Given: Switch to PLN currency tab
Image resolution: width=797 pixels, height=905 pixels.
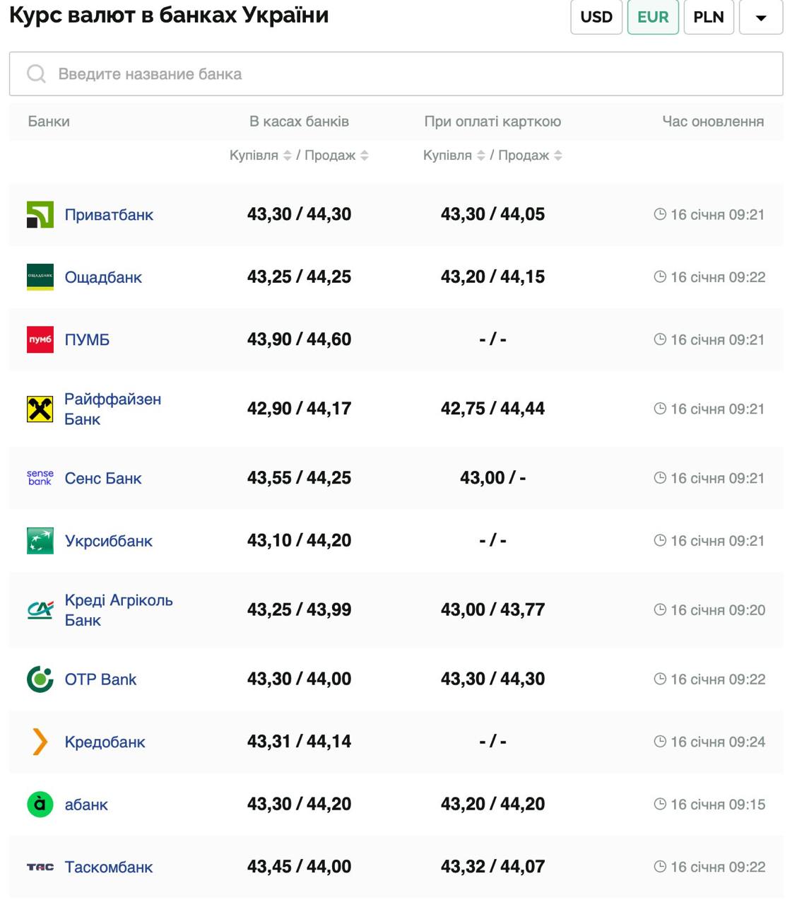Looking at the screenshot, I should [x=709, y=18].
